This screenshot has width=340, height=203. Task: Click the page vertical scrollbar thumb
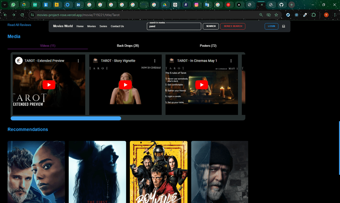tap(339, 148)
